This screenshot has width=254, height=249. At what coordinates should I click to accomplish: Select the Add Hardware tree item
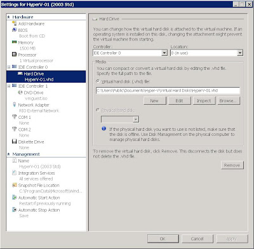click(31, 24)
